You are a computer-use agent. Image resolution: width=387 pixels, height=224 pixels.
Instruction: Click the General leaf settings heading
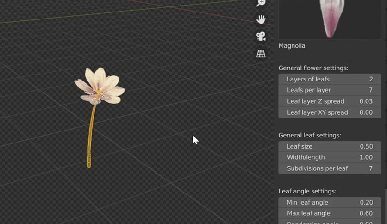coord(310,135)
